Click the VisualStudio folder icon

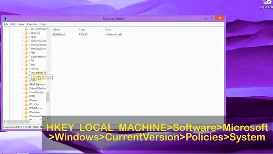pyautogui.click(x=26, y=92)
